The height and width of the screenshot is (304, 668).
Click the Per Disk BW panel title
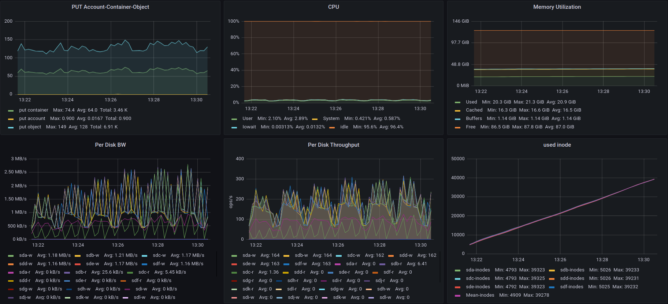point(110,145)
